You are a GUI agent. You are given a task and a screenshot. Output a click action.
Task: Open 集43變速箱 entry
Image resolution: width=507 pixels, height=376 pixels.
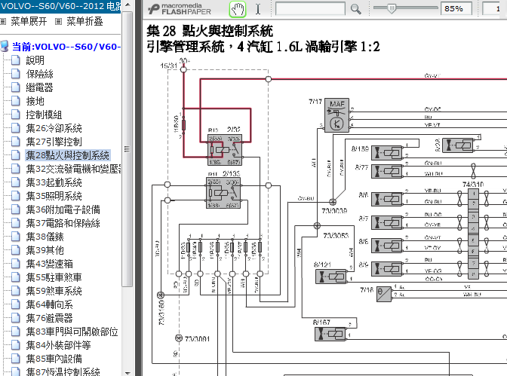click(49, 264)
